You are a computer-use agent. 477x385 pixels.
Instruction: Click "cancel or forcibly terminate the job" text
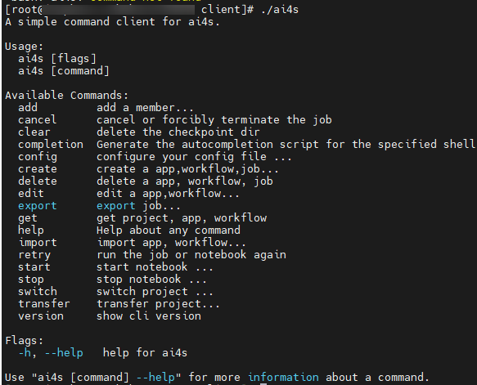214,119
